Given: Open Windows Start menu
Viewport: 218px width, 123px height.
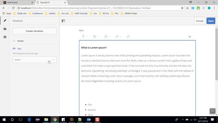Looking at the screenshot, I should pos(4,120).
